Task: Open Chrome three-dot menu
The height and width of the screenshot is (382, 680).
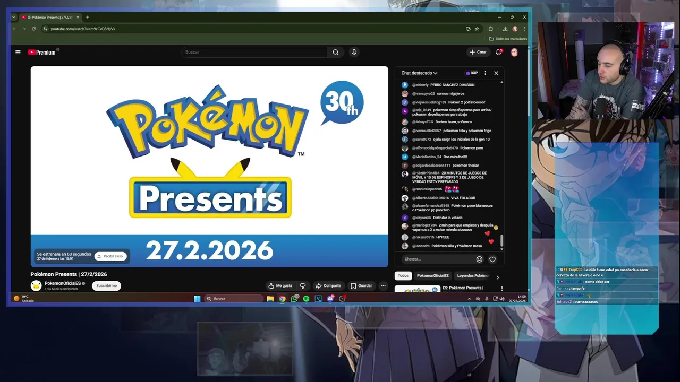Action: (524, 29)
